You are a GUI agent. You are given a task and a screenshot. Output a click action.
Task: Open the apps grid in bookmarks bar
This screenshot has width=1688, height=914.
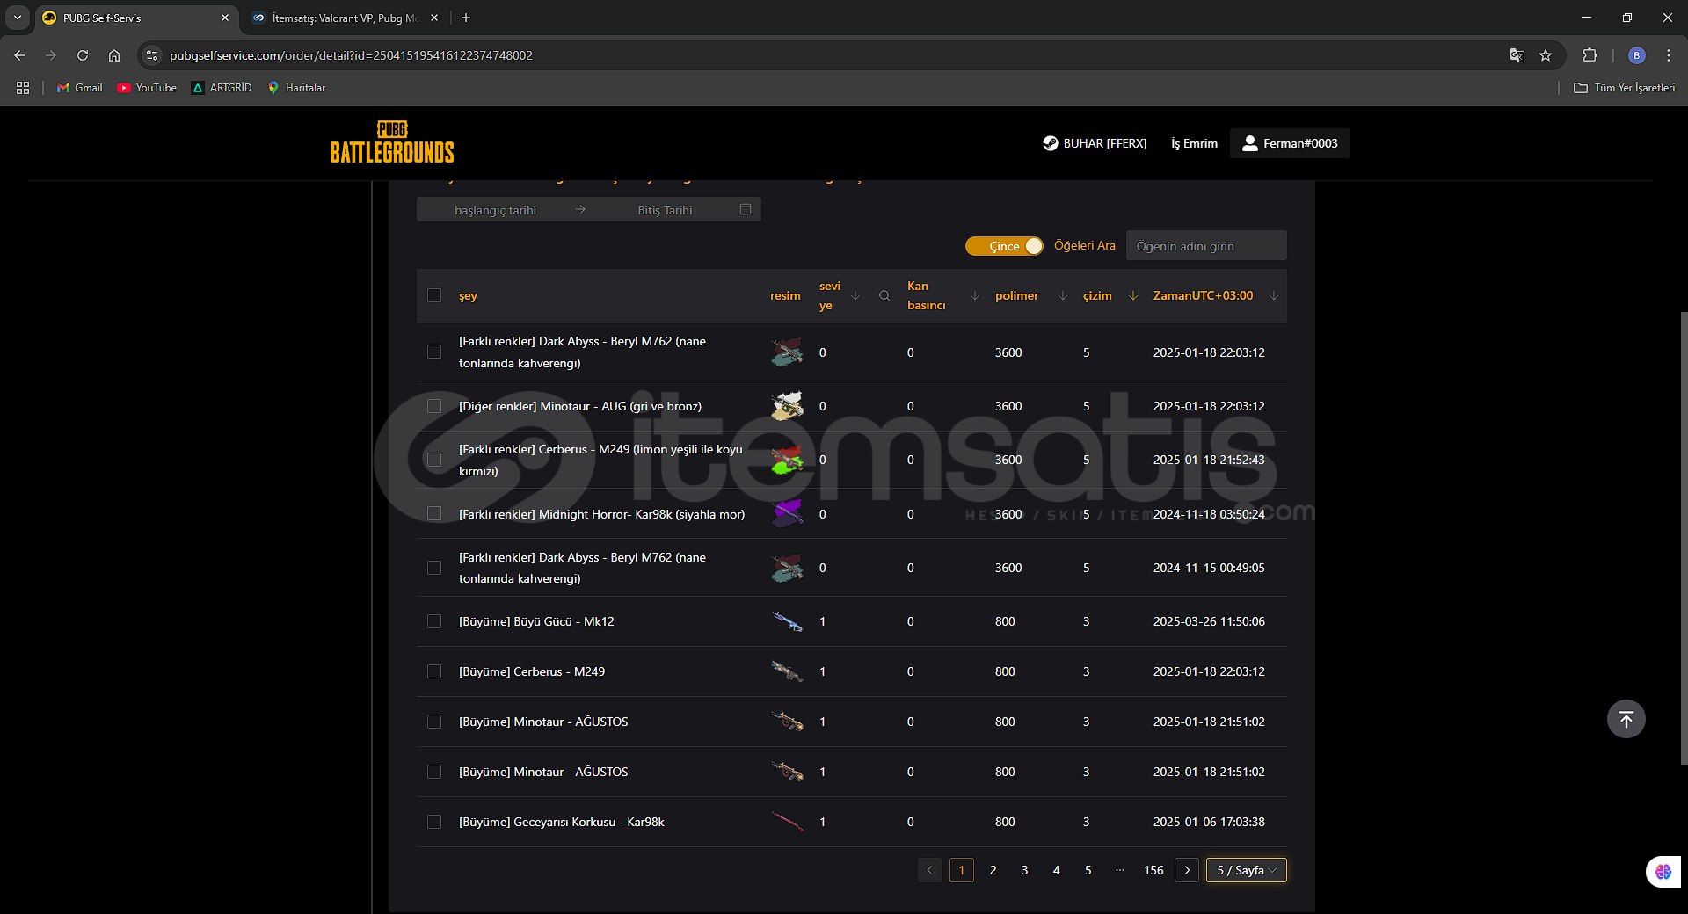point(23,88)
